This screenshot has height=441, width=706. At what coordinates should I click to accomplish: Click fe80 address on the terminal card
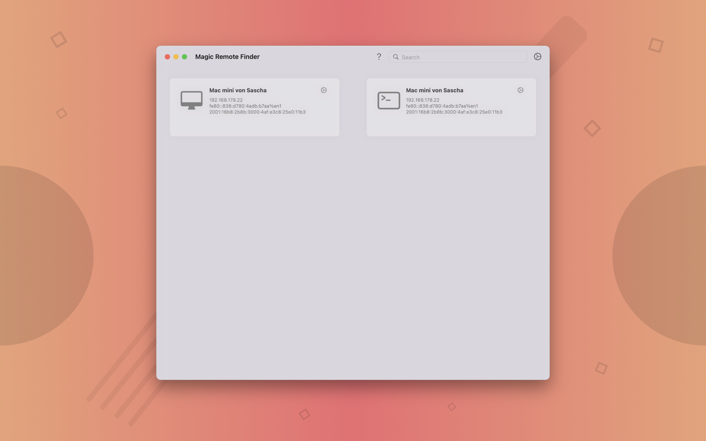coord(442,106)
